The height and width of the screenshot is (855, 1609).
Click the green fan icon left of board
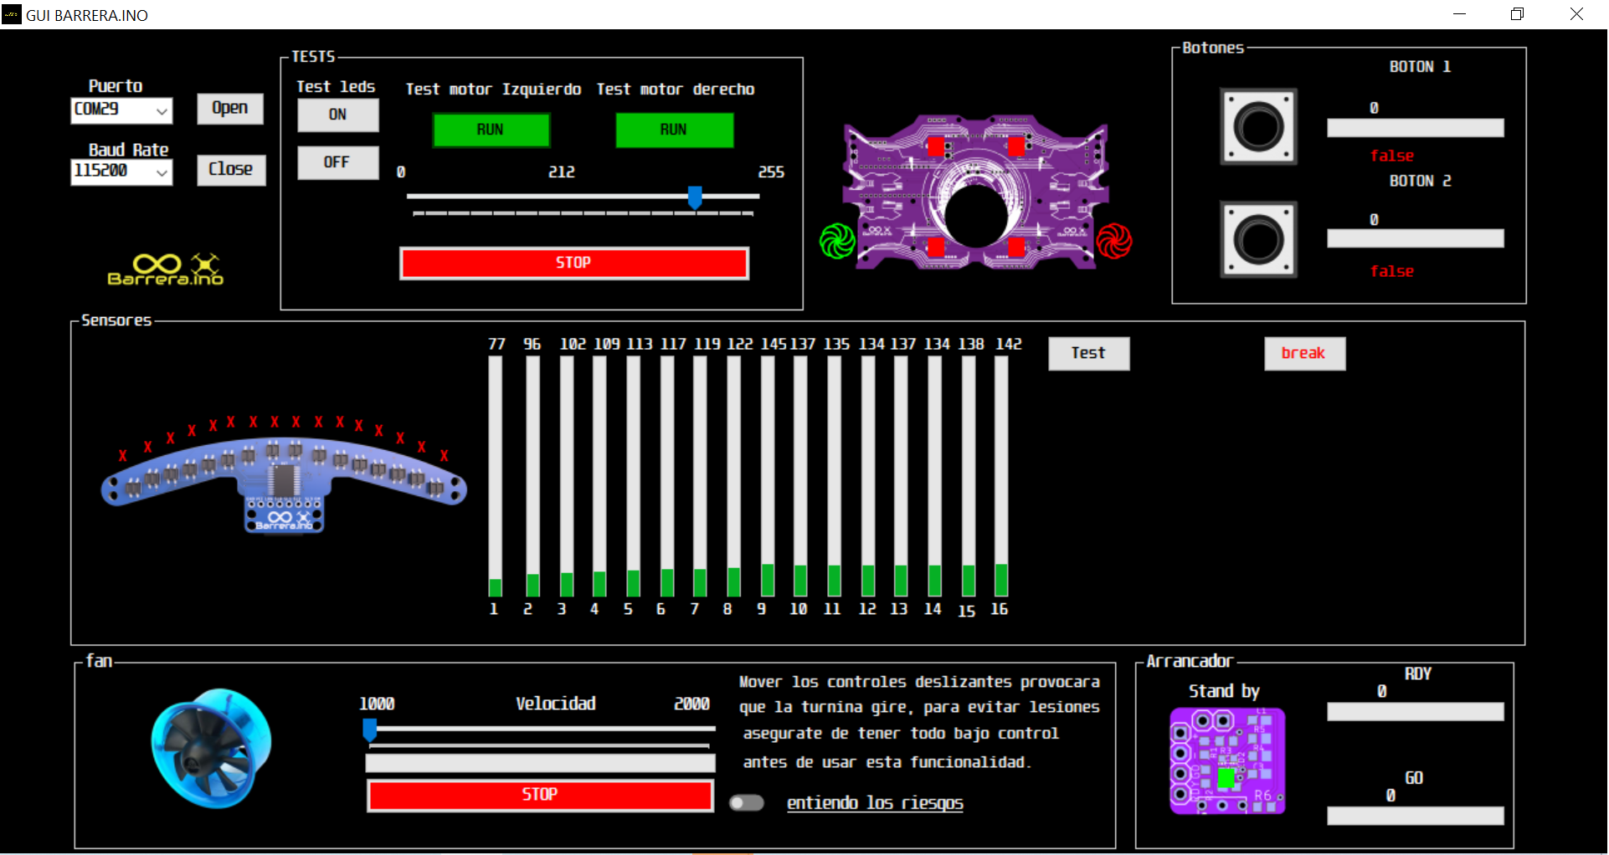pos(836,242)
